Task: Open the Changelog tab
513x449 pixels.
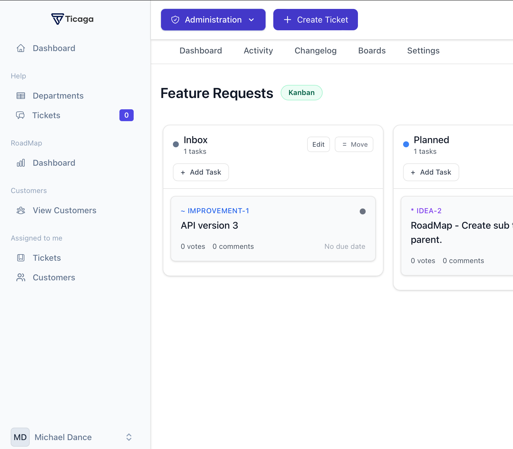Action: click(x=315, y=51)
